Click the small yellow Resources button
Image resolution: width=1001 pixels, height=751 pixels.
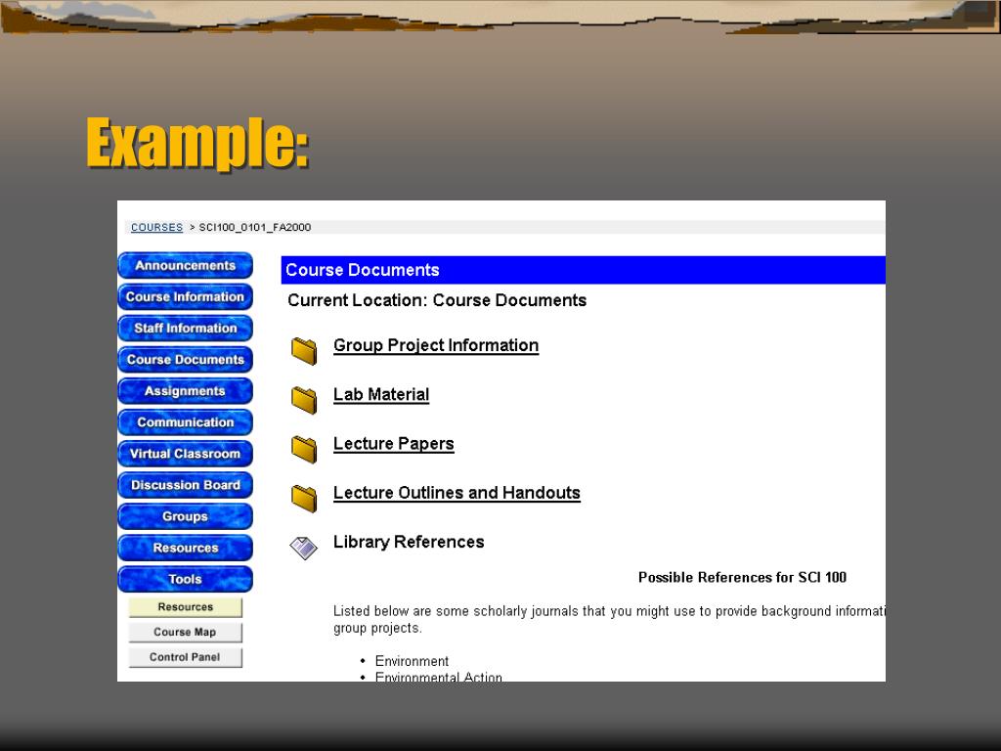point(185,607)
